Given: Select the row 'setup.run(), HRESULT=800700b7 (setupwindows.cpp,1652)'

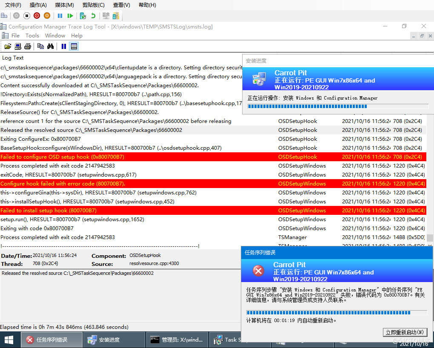Looking at the screenshot, I should [213, 220].
